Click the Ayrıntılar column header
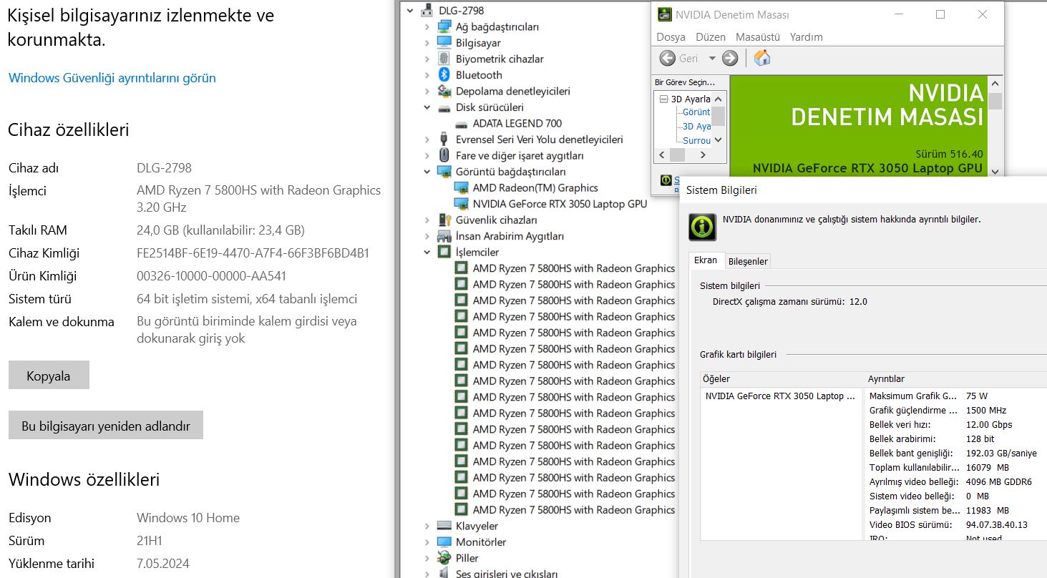 click(x=955, y=378)
